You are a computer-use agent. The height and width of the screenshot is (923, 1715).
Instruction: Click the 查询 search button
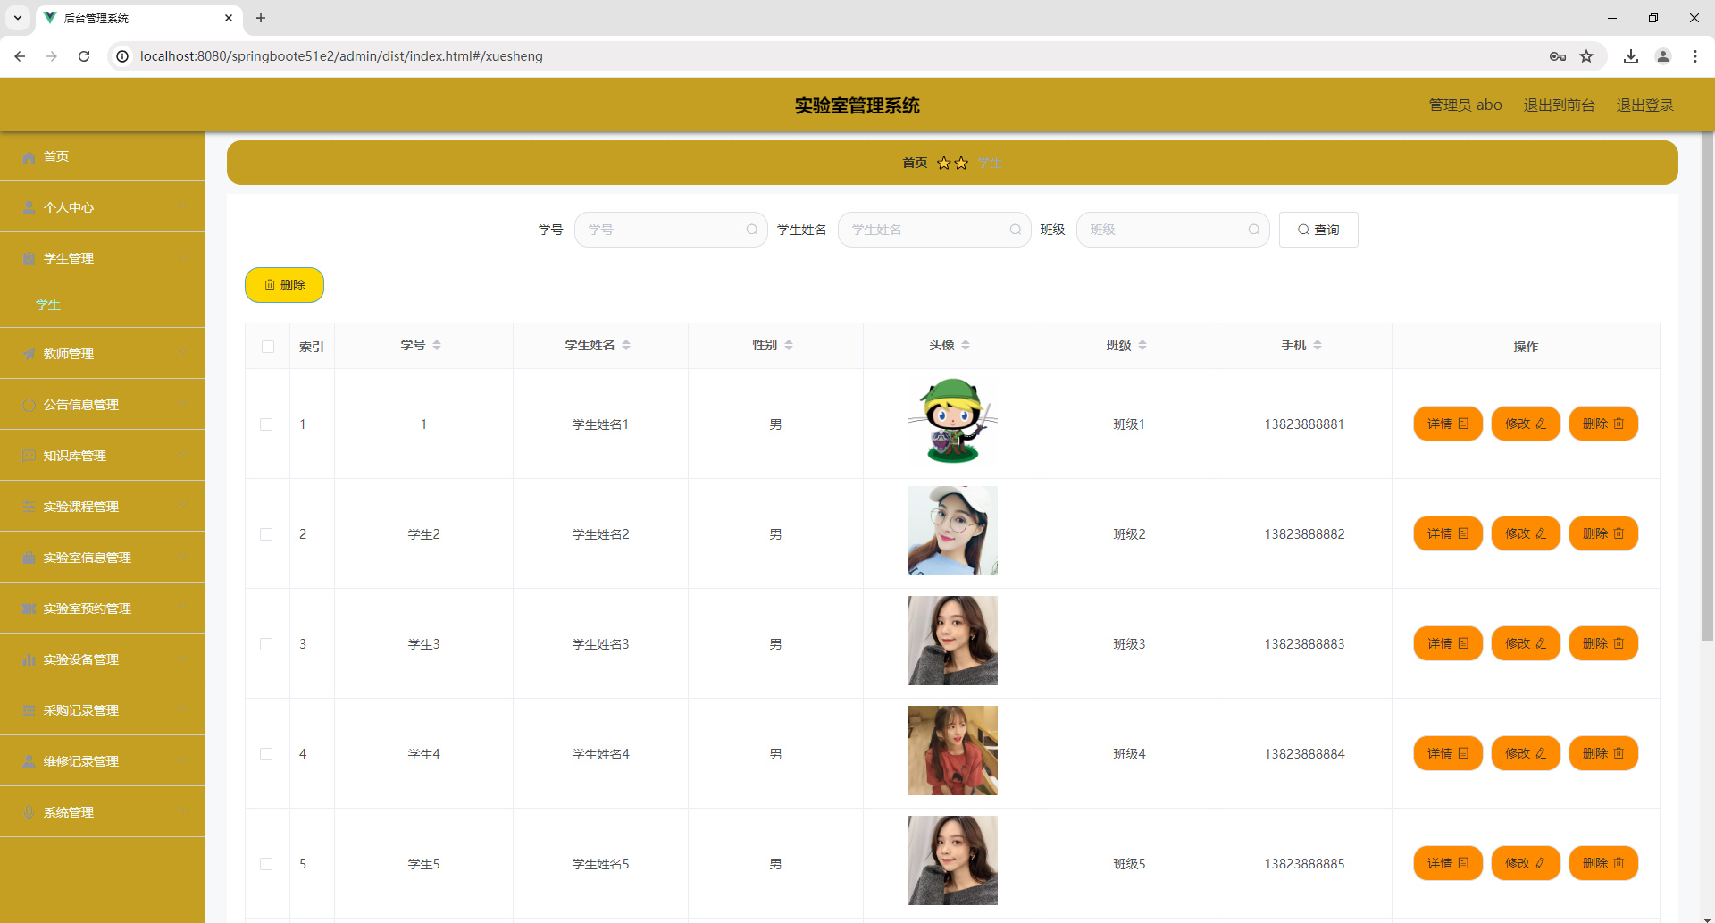[1319, 230]
